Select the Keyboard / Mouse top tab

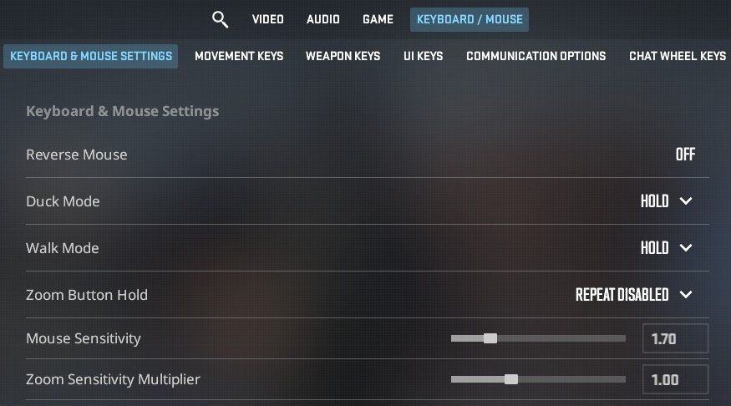pyautogui.click(x=470, y=19)
